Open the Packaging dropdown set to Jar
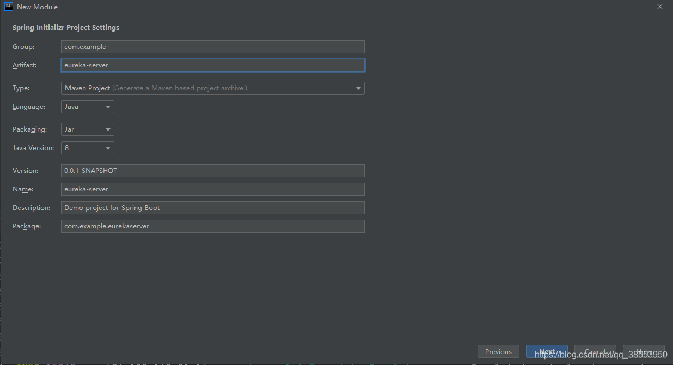673x365 pixels. click(88, 129)
